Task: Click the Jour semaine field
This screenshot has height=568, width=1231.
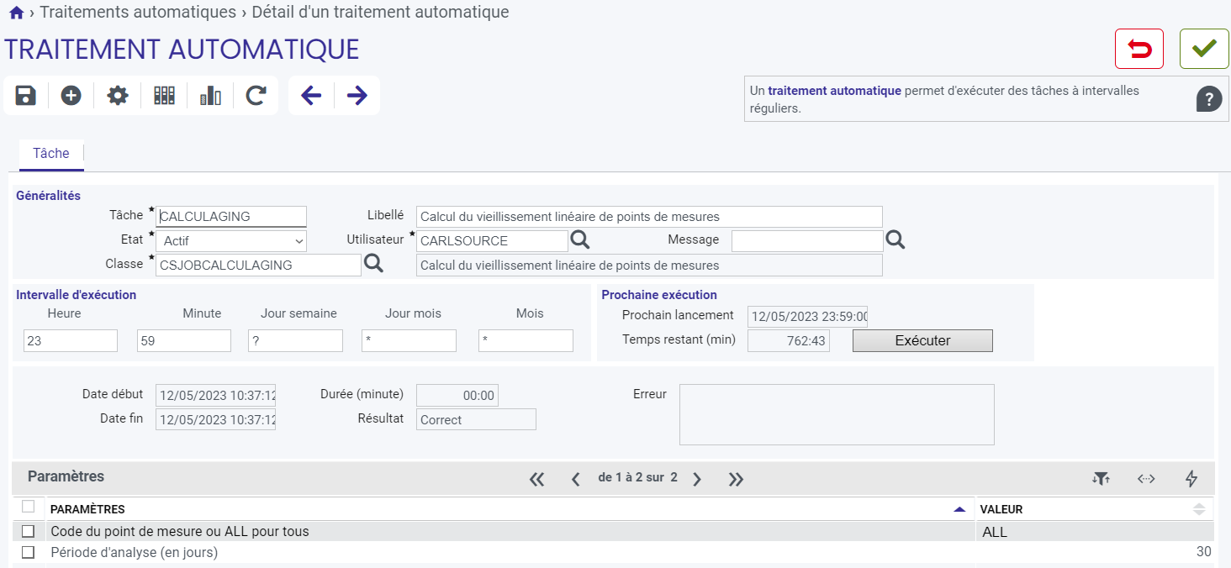Action: pos(296,340)
